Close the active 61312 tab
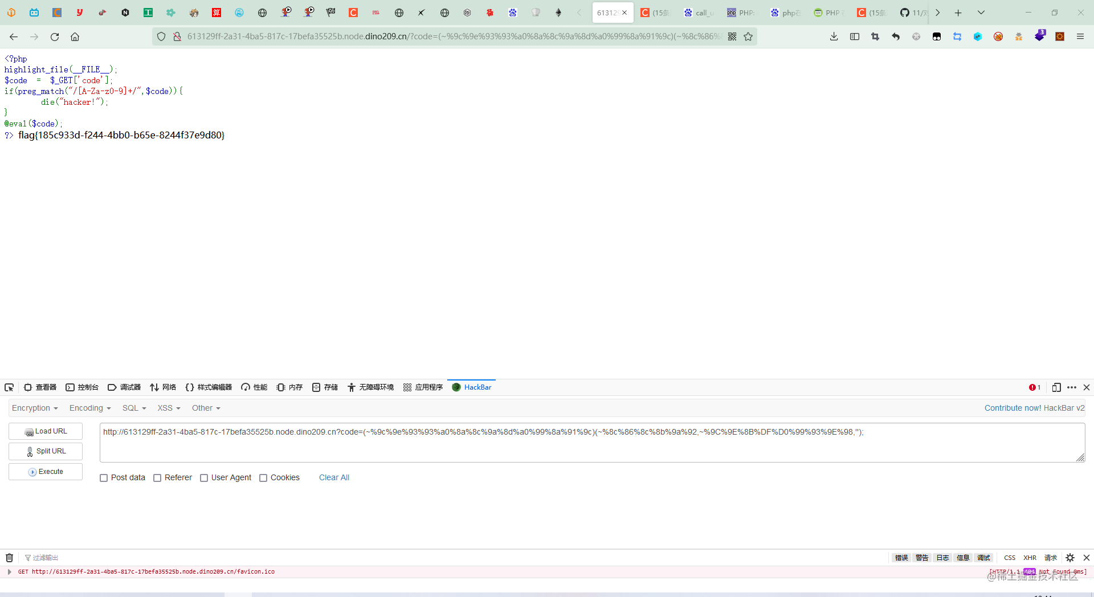The height and width of the screenshot is (597, 1094). [624, 13]
